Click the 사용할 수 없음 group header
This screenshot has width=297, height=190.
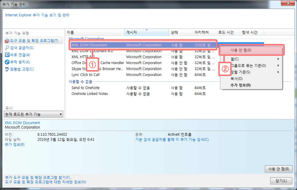[x=80, y=82]
